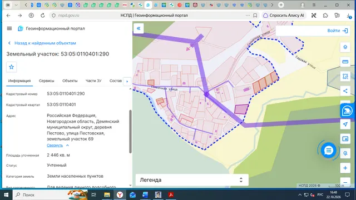Image resolution: width=356 pixels, height=200 pixels.
Task: Expand the browser tab list dropdown
Action: coord(16,5)
